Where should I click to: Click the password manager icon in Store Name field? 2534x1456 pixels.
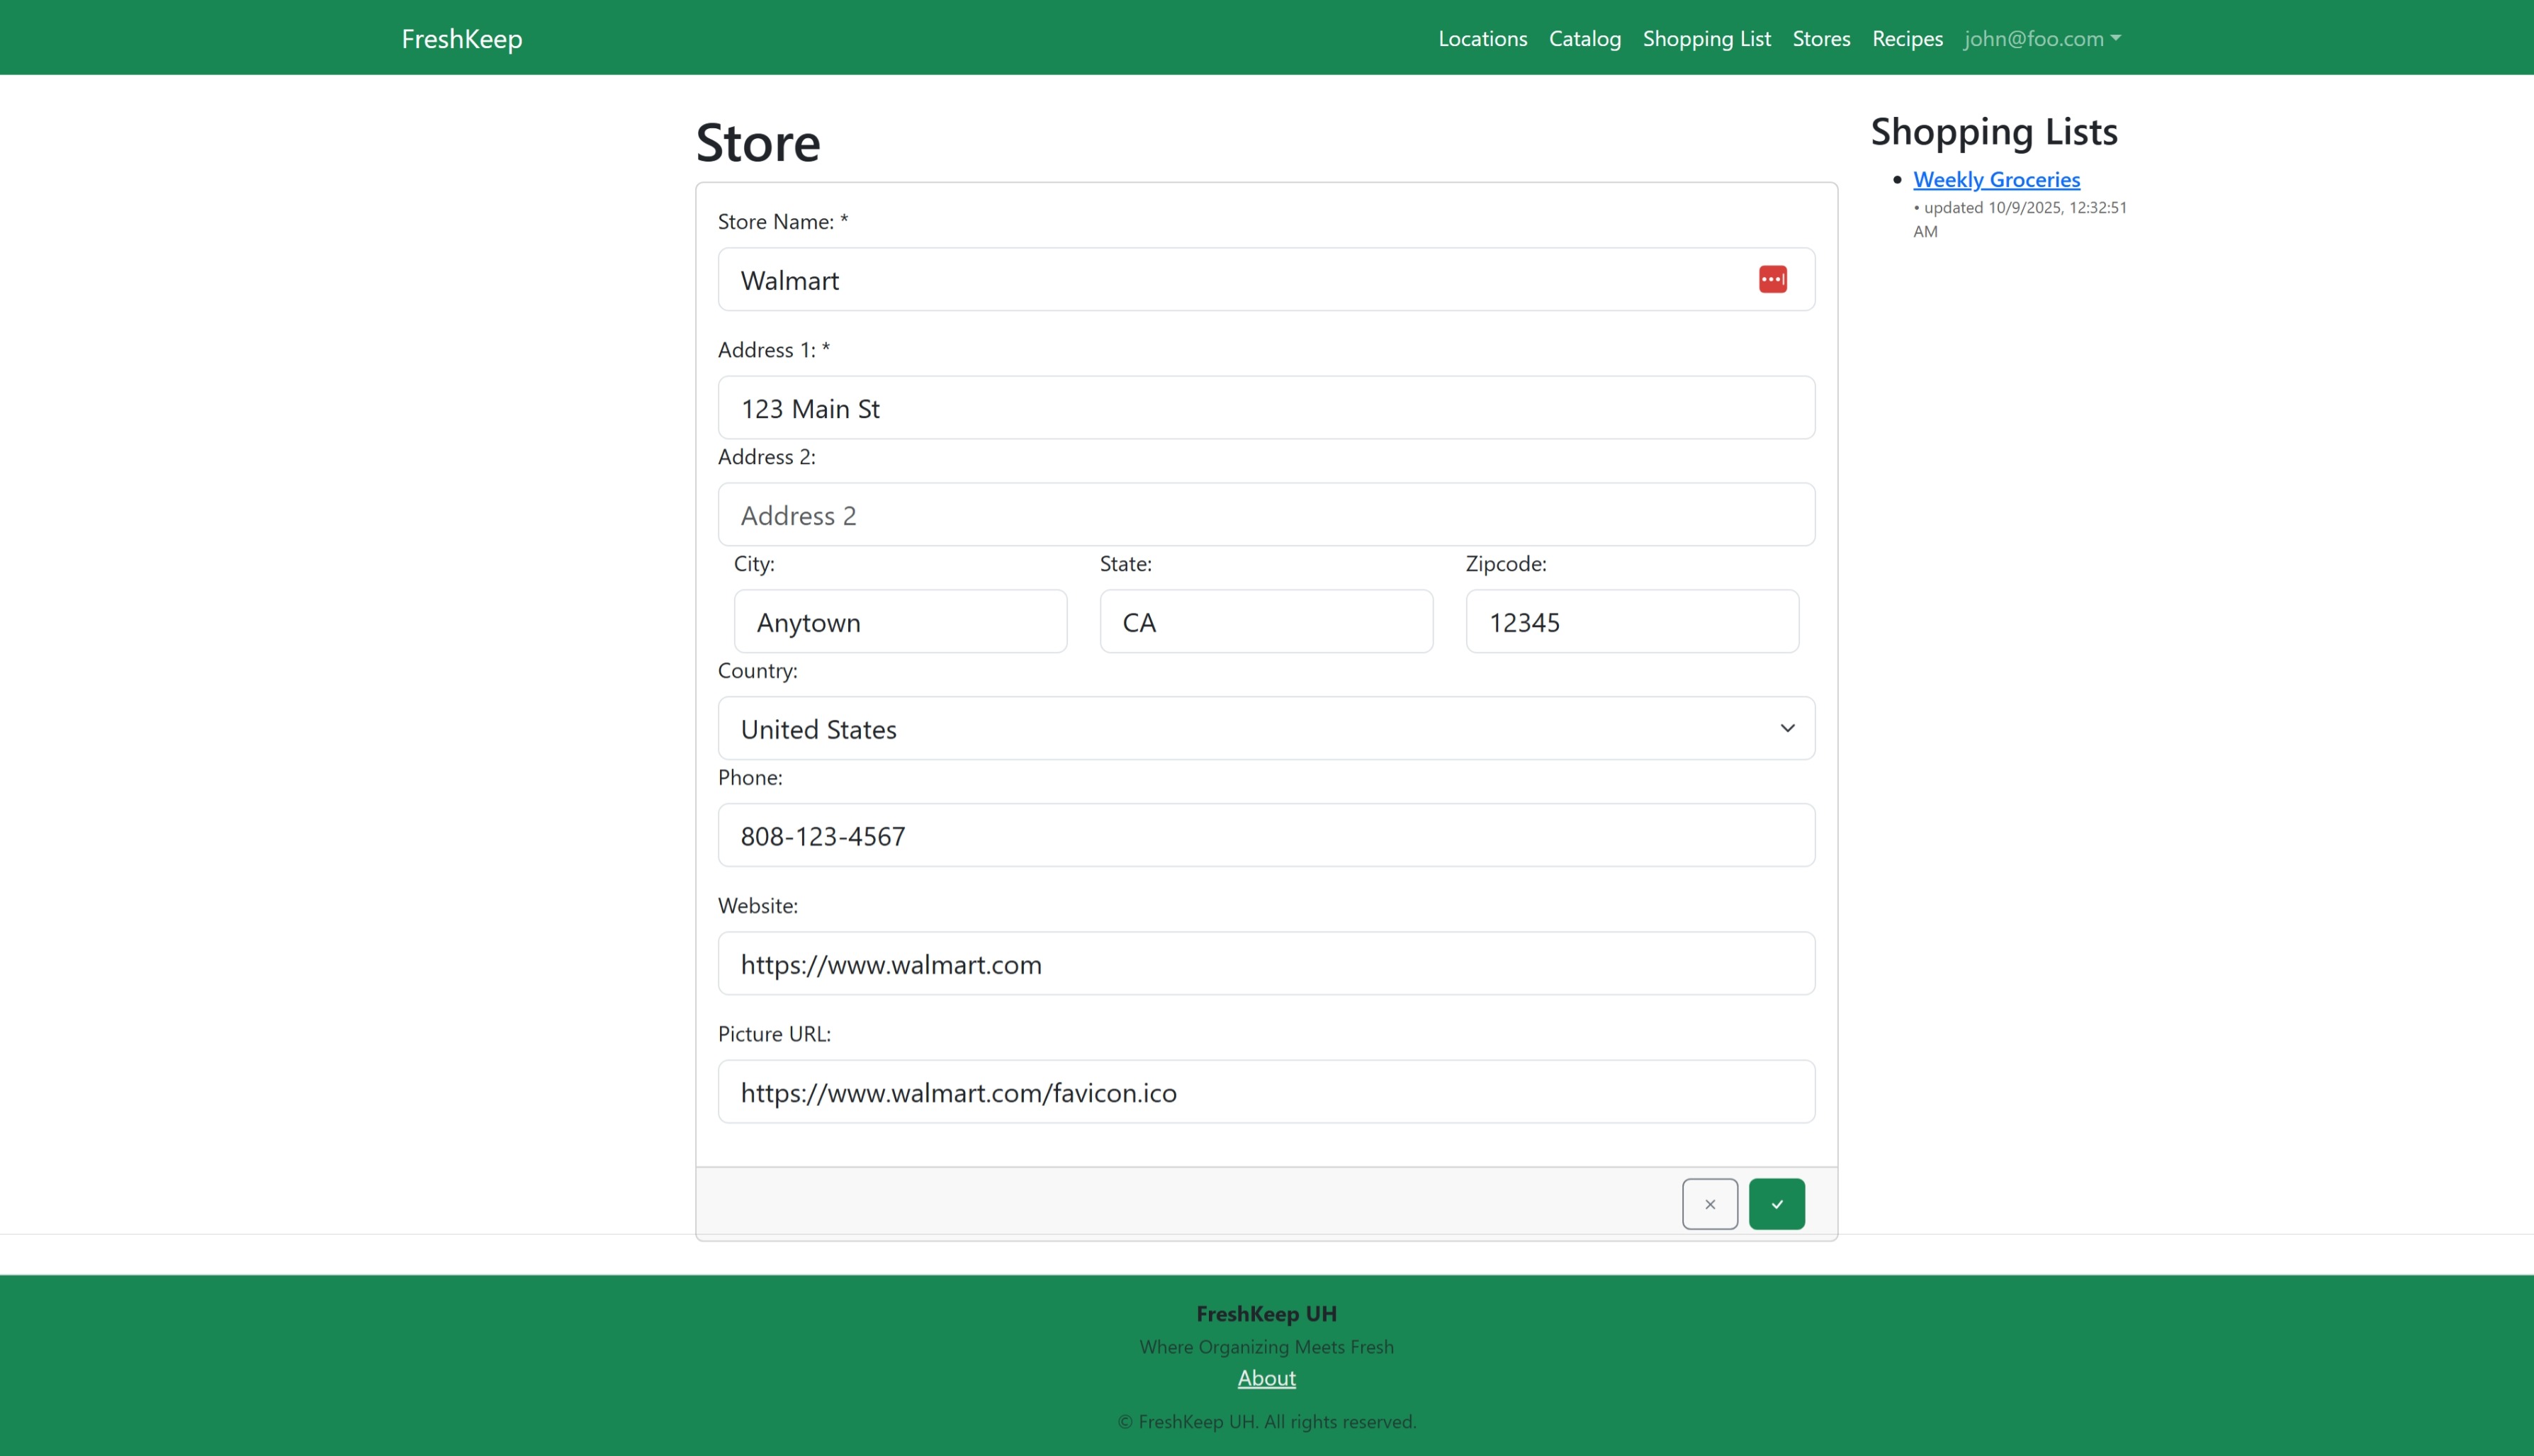click(x=1772, y=279)
